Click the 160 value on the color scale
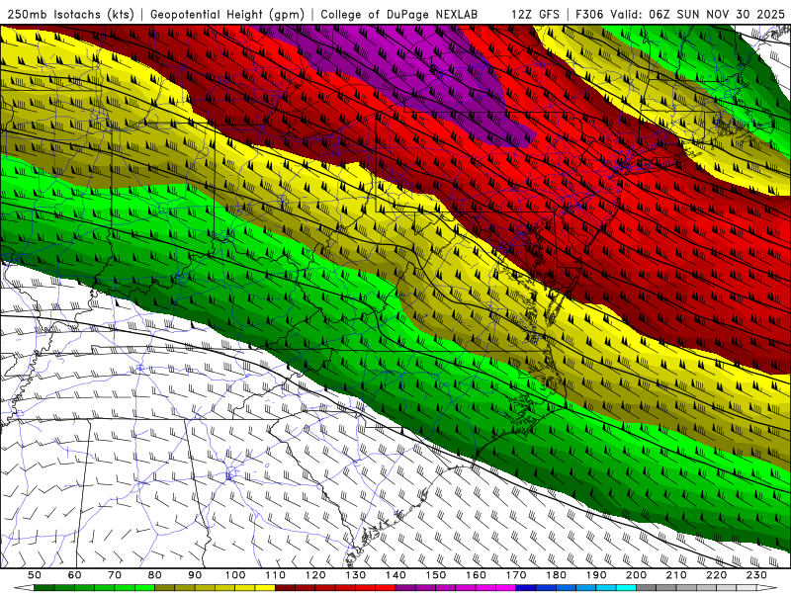791x593 pixels. pyautogui.click(x=476, y=575)
